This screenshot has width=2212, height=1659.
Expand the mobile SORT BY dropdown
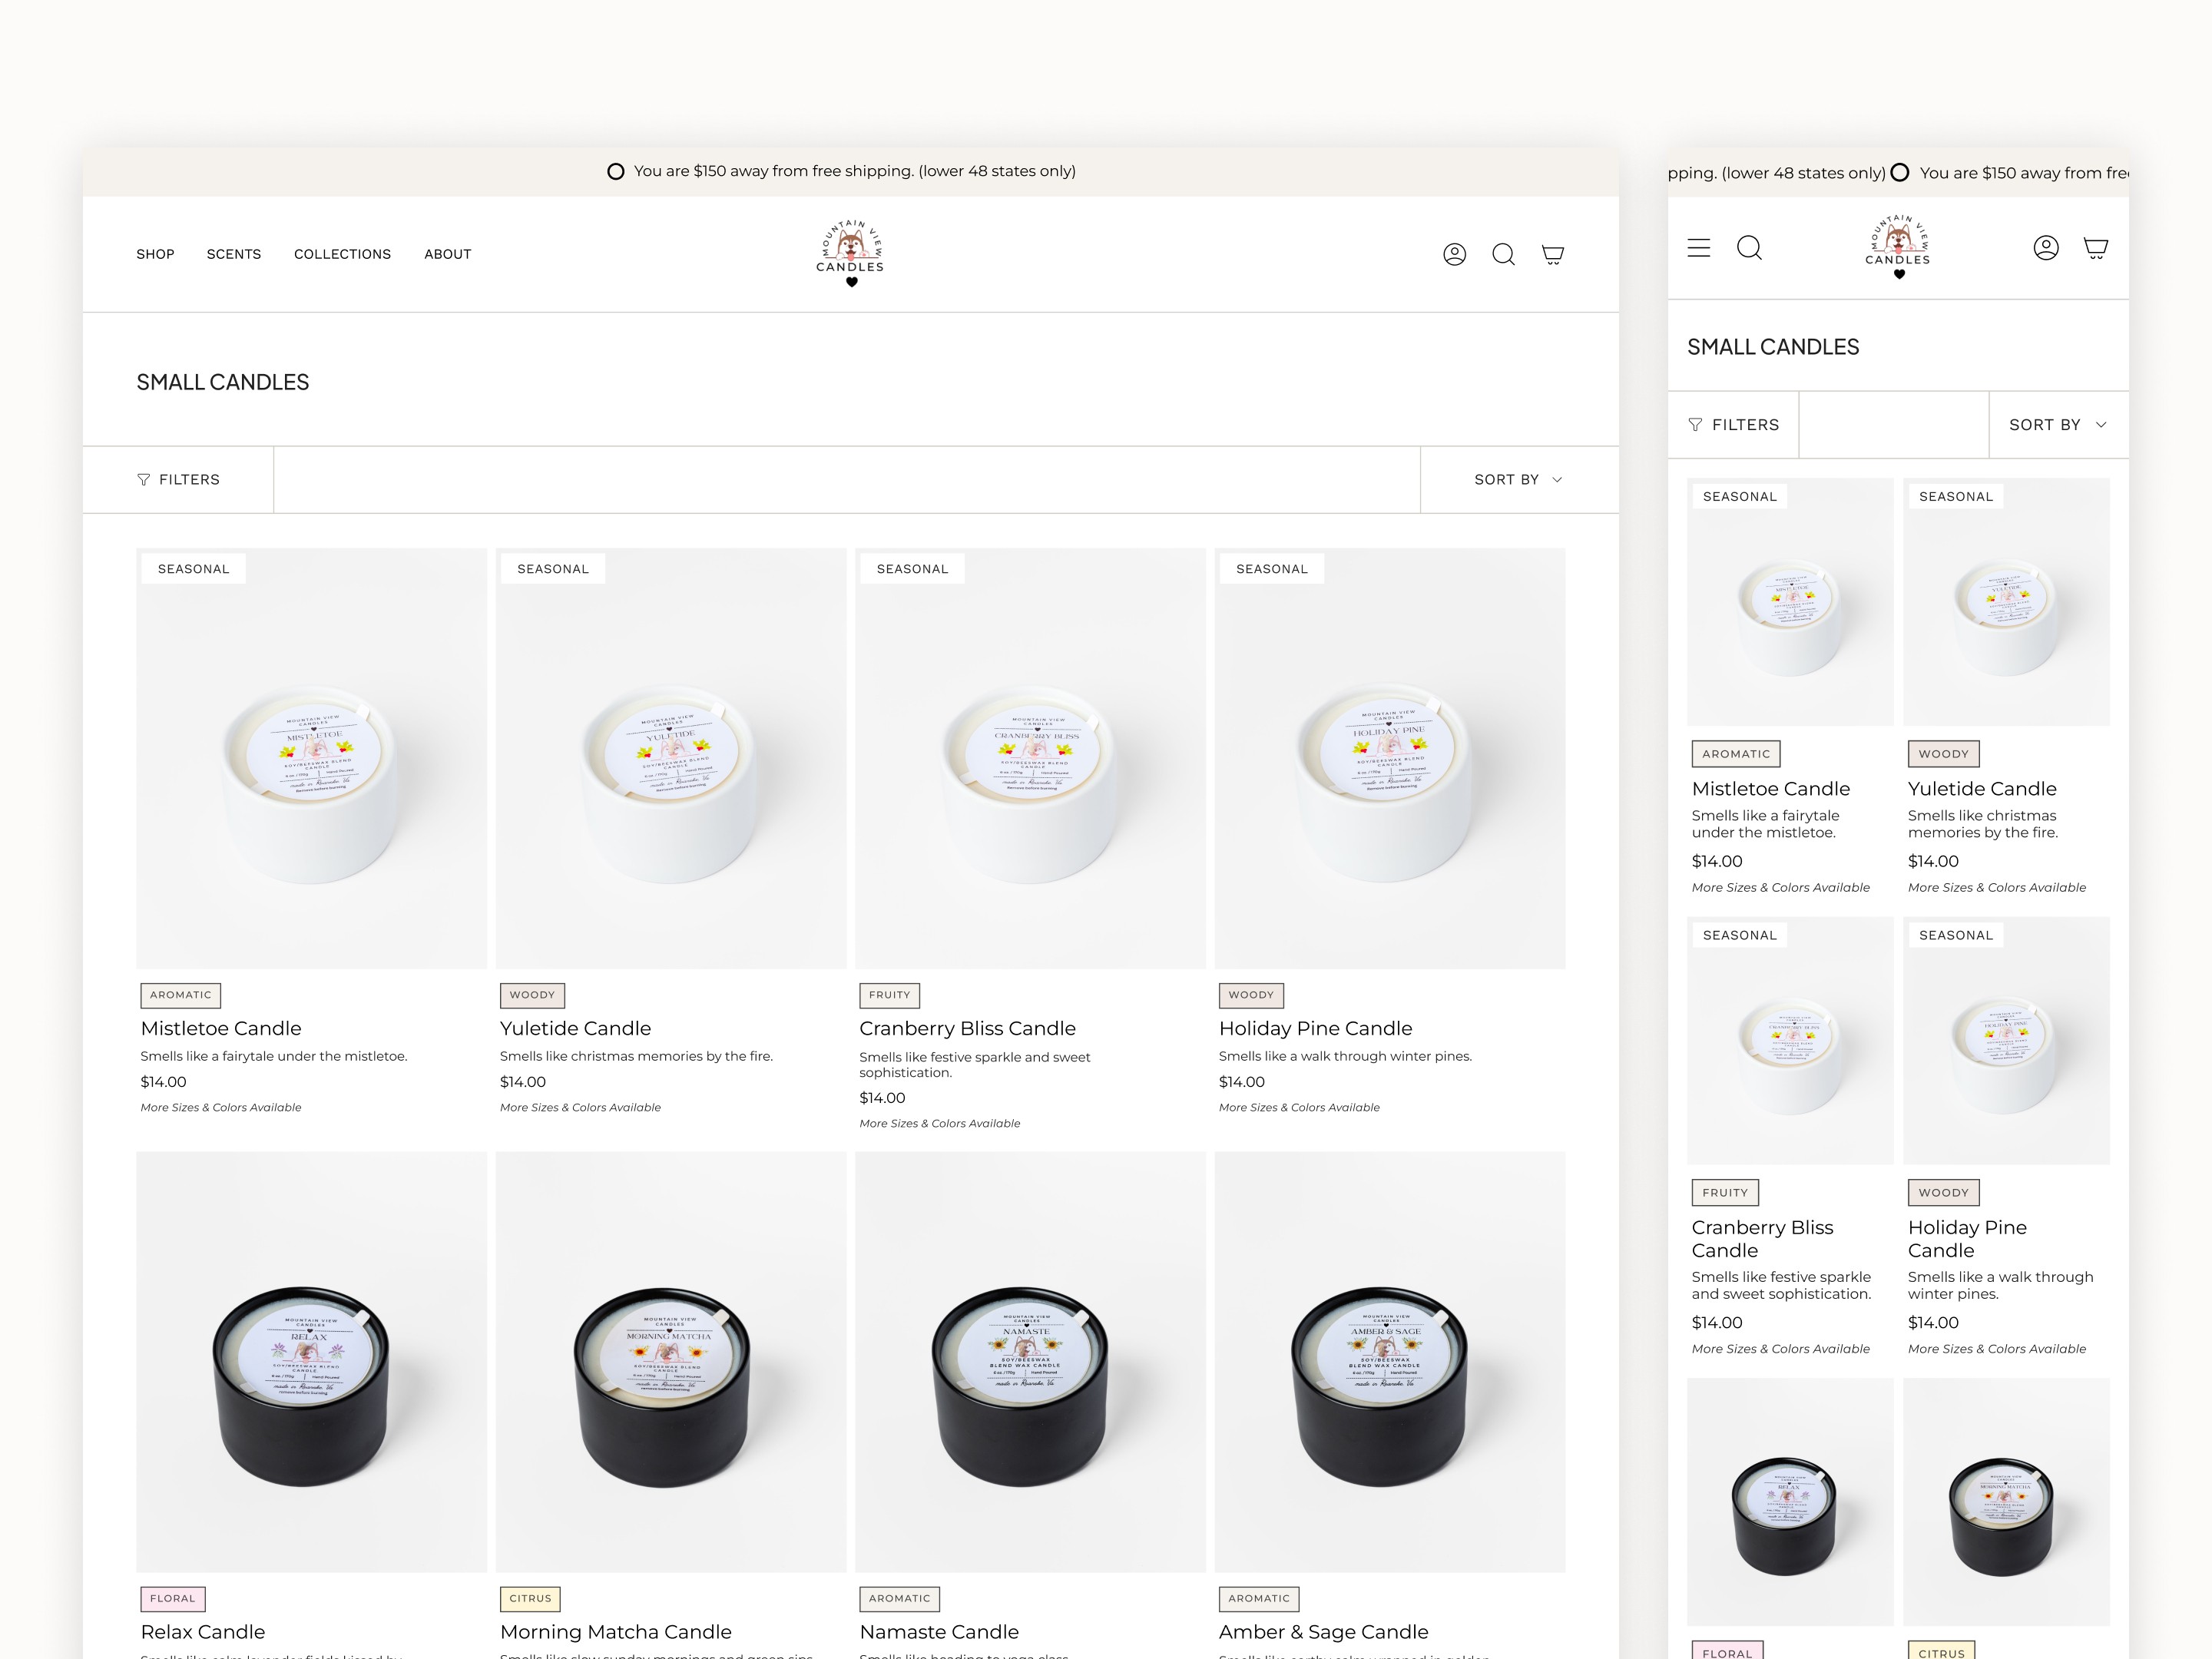(x=2058, y=425)
